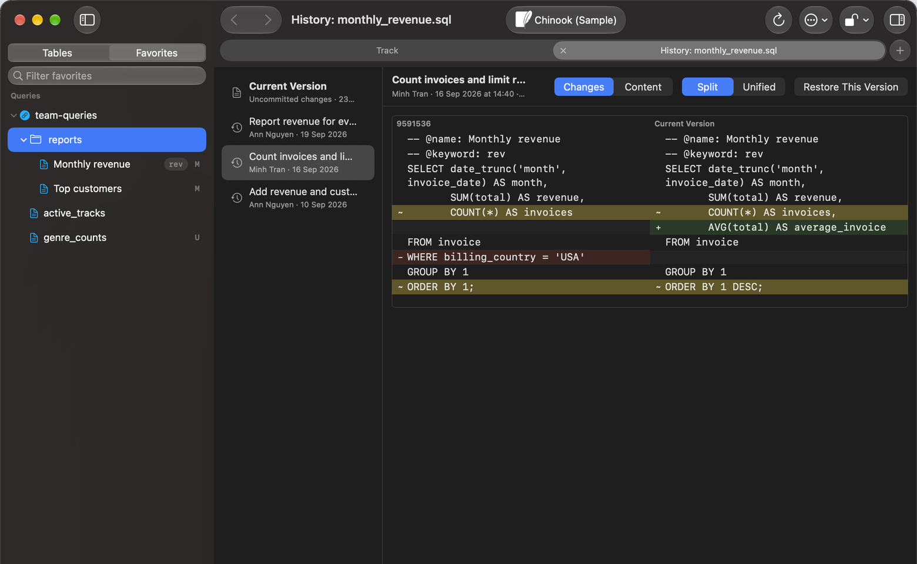Screen dimensions: 917x564
Task: Switch to the Track tab
Action: pos(387,51)
